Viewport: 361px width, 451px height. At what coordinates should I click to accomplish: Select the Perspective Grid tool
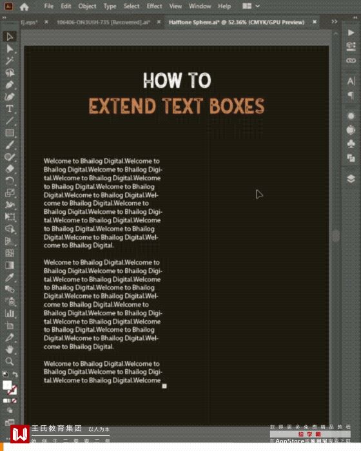point(10,241)
